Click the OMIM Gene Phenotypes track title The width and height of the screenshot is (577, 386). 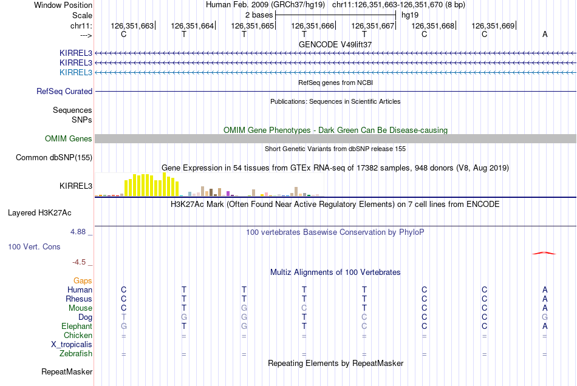tap(335, 130)
